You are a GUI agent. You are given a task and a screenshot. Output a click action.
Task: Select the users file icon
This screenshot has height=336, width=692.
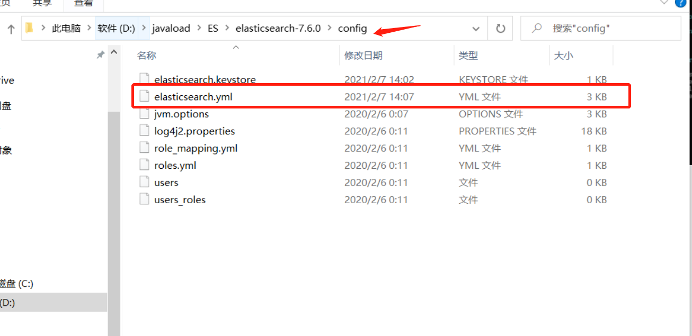coord(144,182)
